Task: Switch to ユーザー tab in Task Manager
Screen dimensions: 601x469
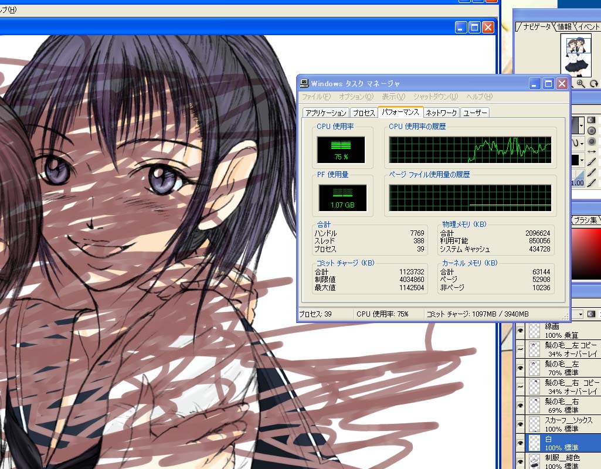Action: pyautogui.click(x=475, y=113)
